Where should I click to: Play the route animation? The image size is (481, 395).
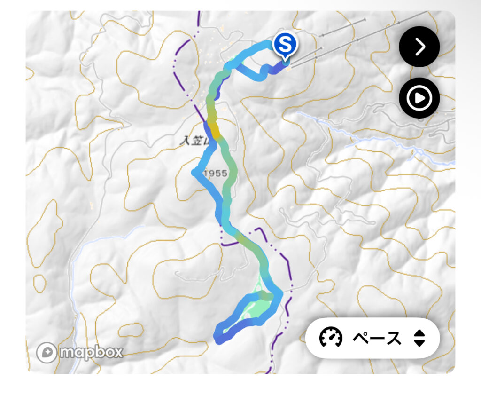[x=419, y=98]
